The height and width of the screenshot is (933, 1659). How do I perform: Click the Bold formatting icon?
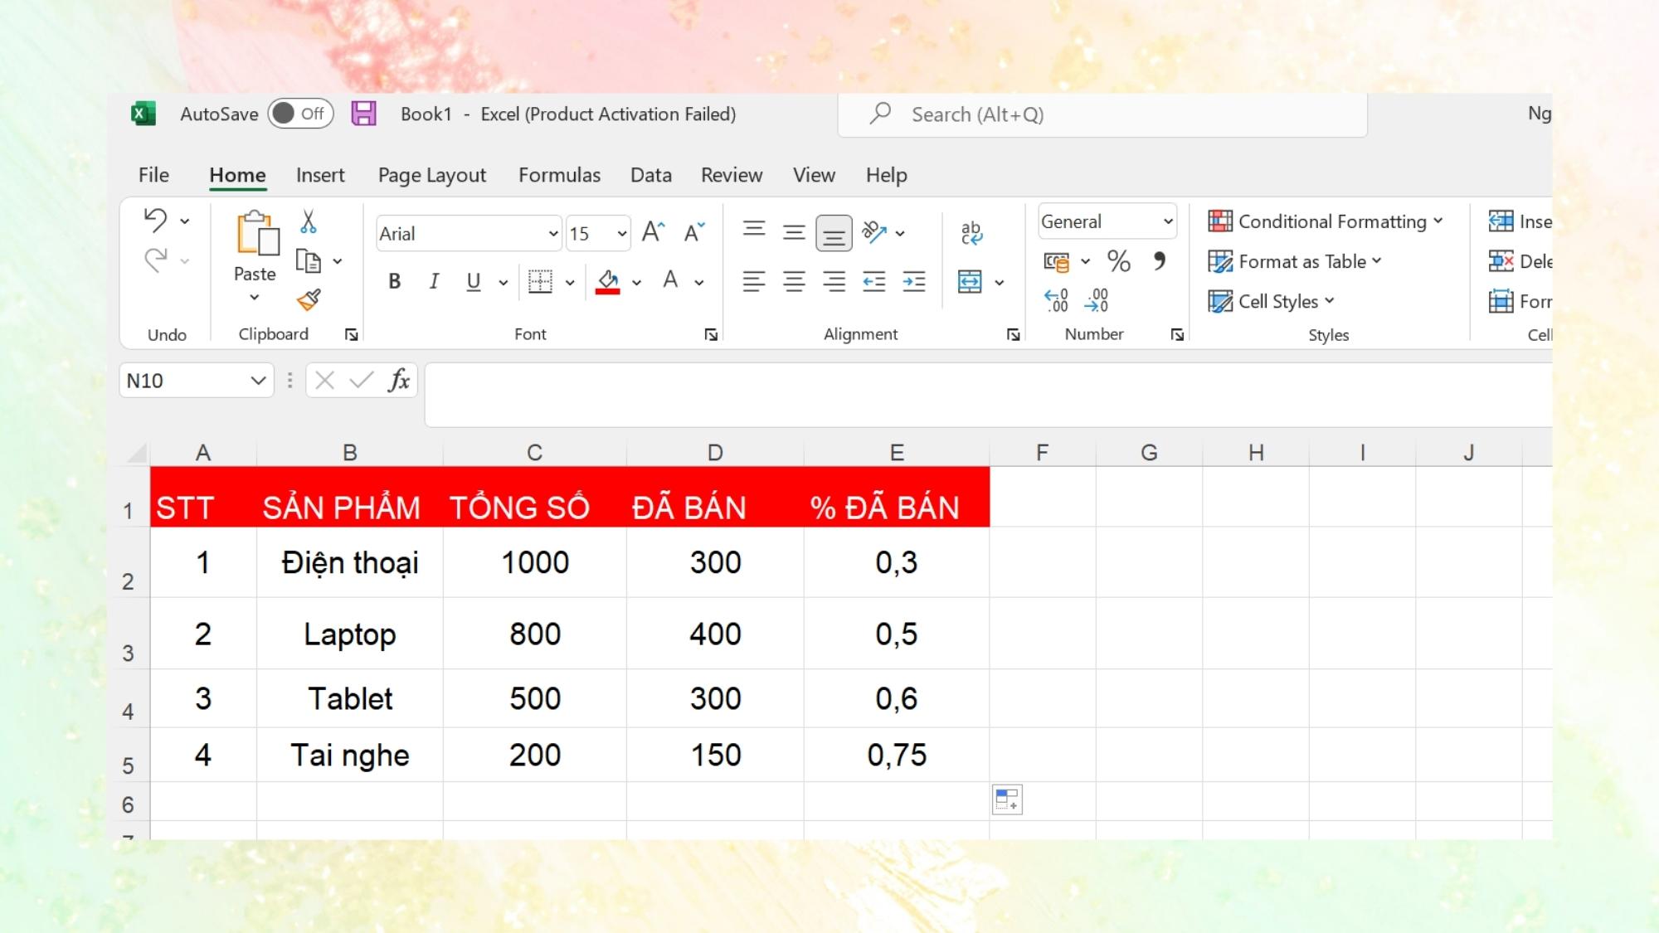394,281
